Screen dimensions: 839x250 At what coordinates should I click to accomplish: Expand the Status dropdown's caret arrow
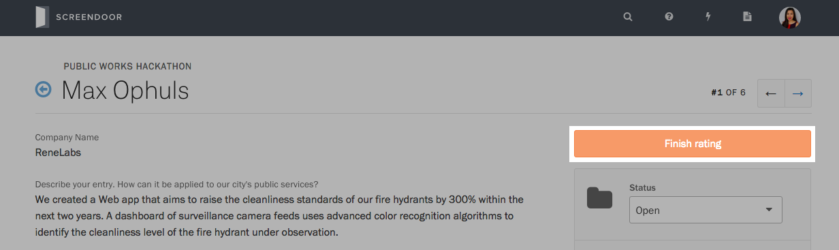pyautogui.click(x=769, y=210)
